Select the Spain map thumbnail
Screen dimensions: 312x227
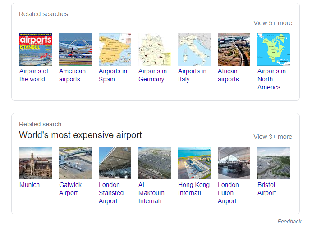coord(115,49)
